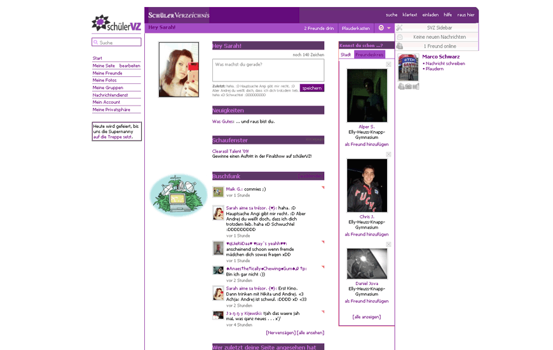553x350 pixels.
Task: Click the camera icon under Marco Schwarz's photo
Action: [x=409, y=86]
